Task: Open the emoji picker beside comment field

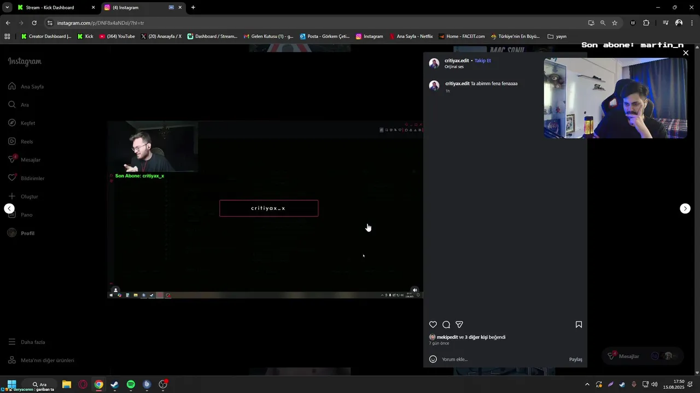Action: click(433, 359)
